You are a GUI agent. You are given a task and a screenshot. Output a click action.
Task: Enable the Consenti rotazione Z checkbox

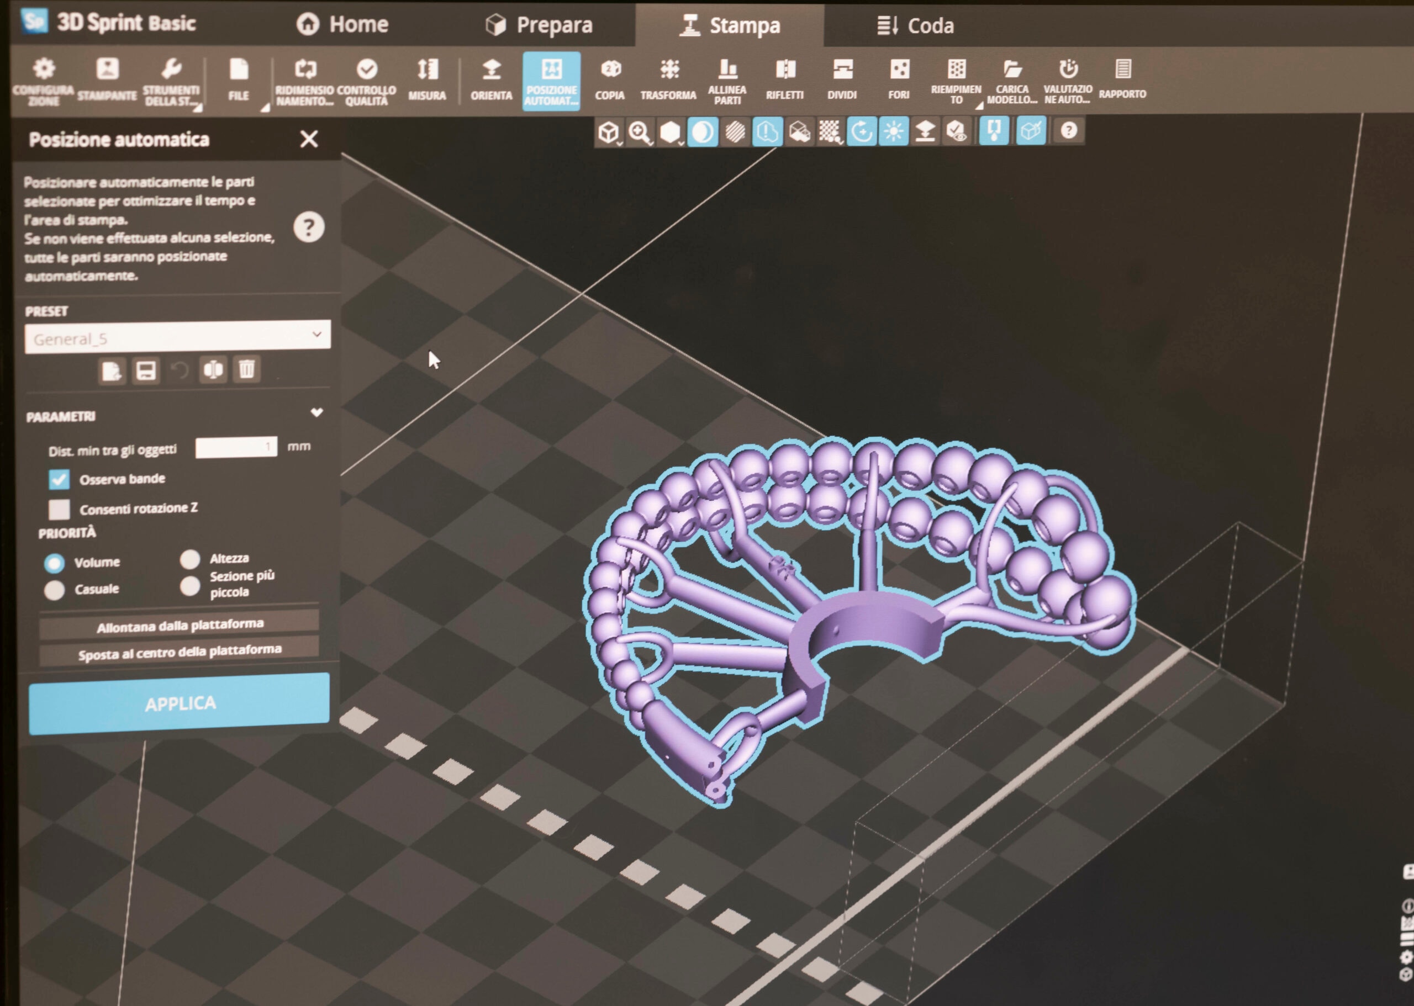(x=60, y=509)
